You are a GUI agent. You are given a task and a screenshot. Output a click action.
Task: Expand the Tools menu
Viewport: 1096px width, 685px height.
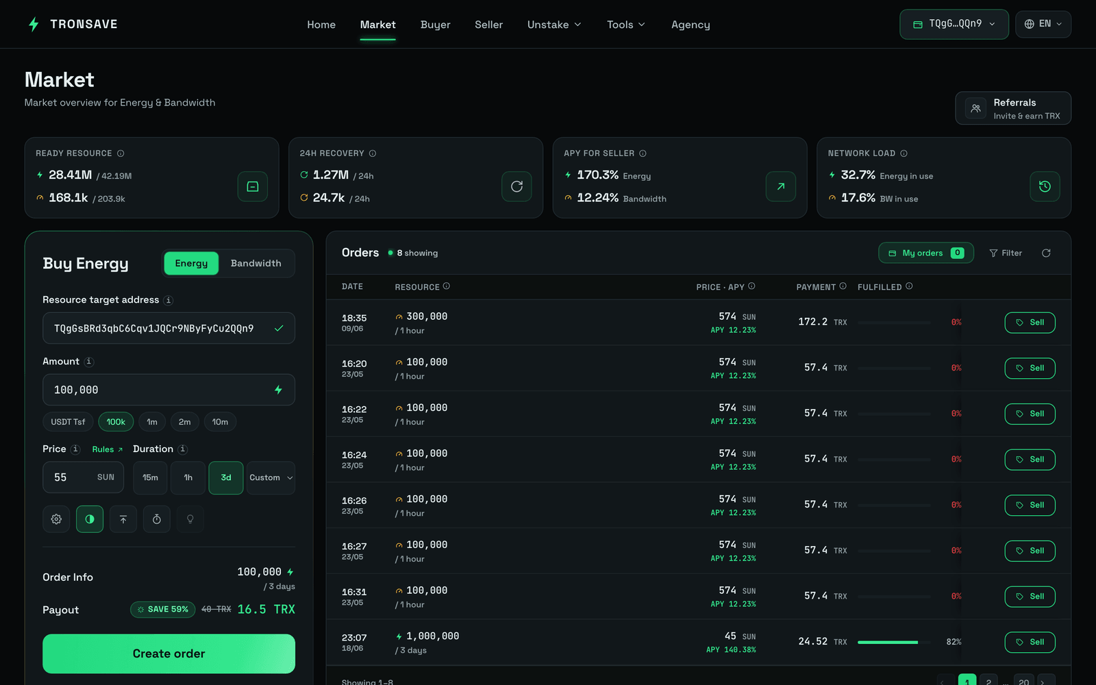tap(626, 25)
